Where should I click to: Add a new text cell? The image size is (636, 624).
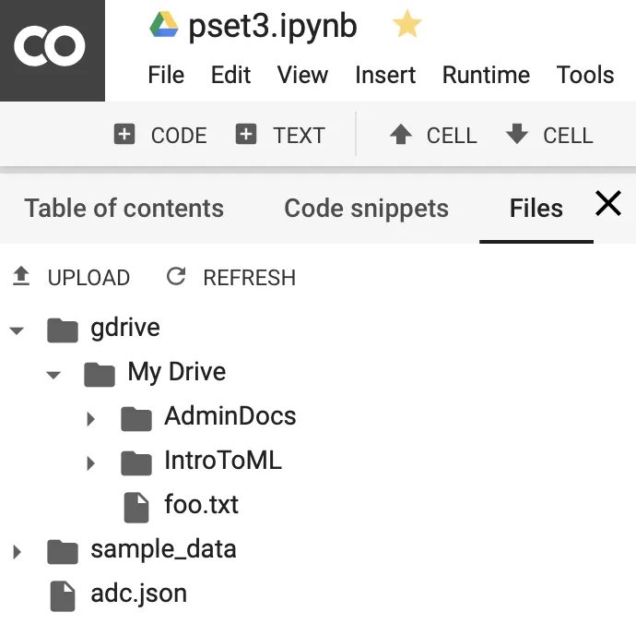point(280,136)
